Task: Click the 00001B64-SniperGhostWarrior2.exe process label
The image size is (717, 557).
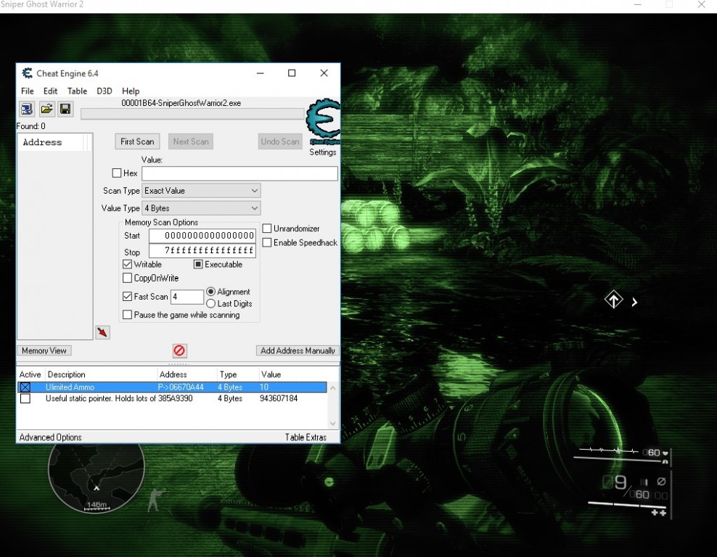Action: 181,103
